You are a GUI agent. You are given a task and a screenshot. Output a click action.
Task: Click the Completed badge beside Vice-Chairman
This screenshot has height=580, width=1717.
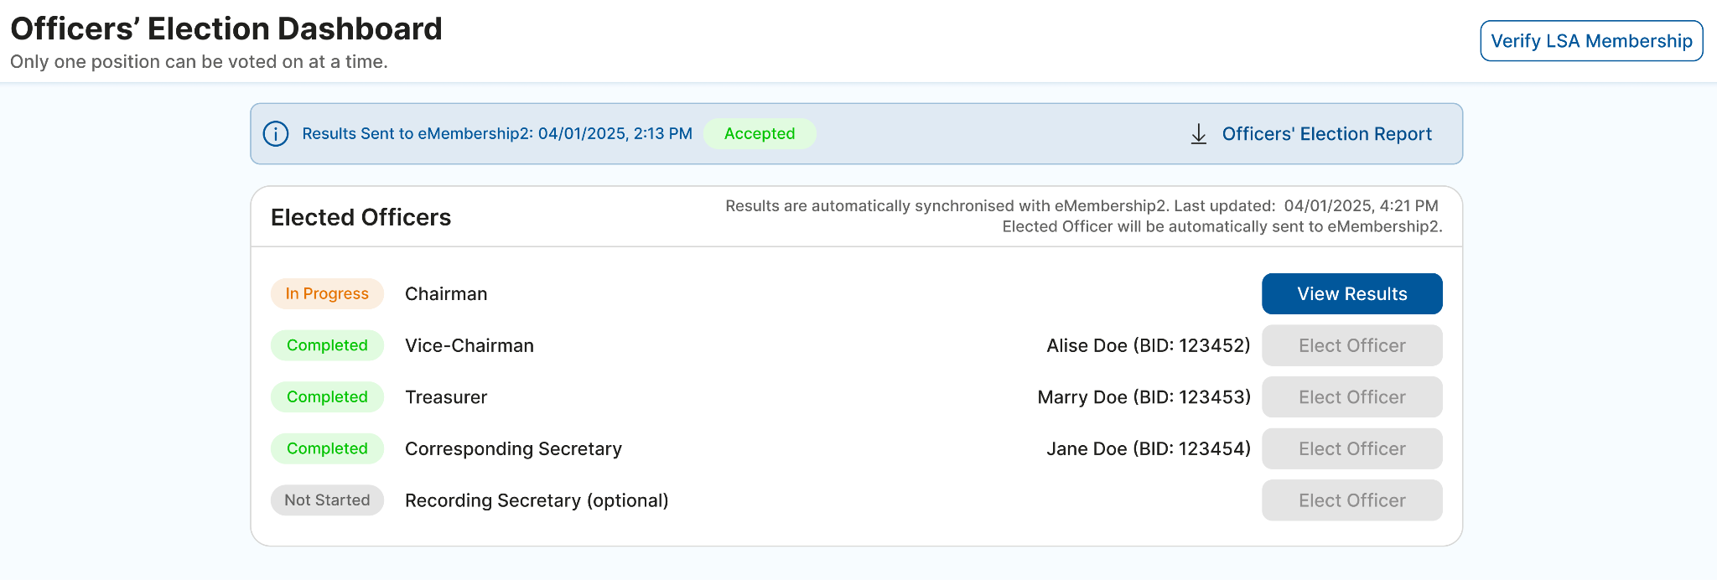point(327,345)
